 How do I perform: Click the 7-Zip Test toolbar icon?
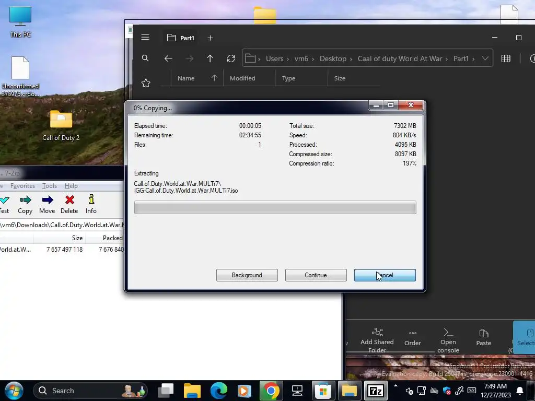pyautogui.click(x=4, y=204)
